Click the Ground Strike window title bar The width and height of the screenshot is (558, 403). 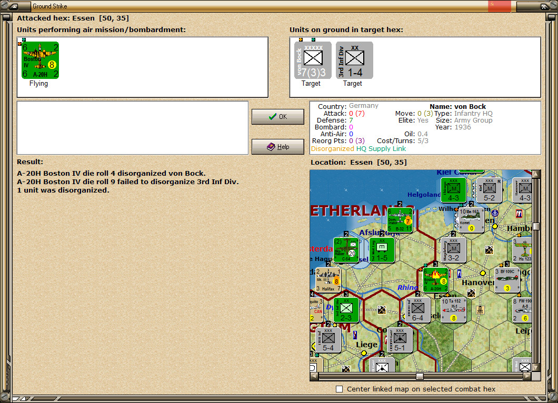(260, 6)
